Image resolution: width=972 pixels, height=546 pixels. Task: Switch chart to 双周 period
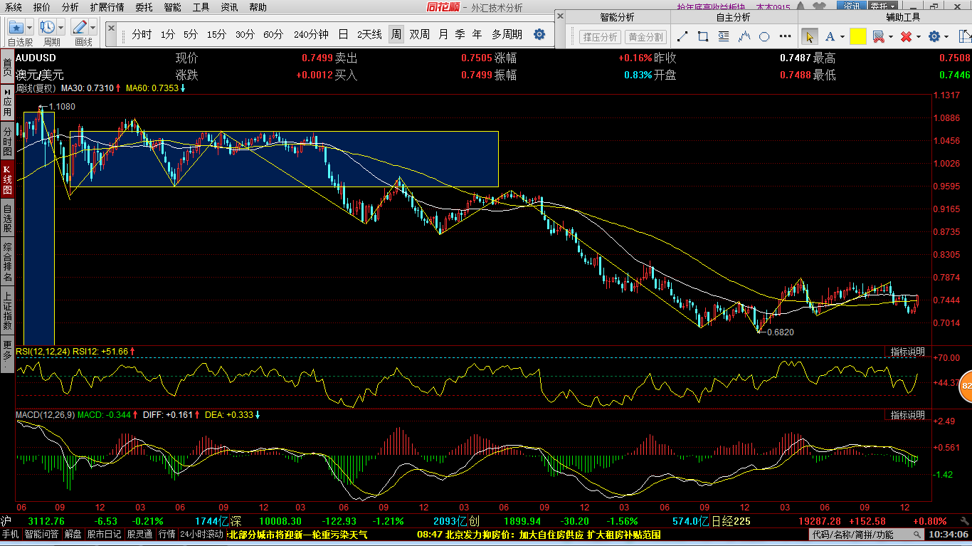click(x=420, y=34)
